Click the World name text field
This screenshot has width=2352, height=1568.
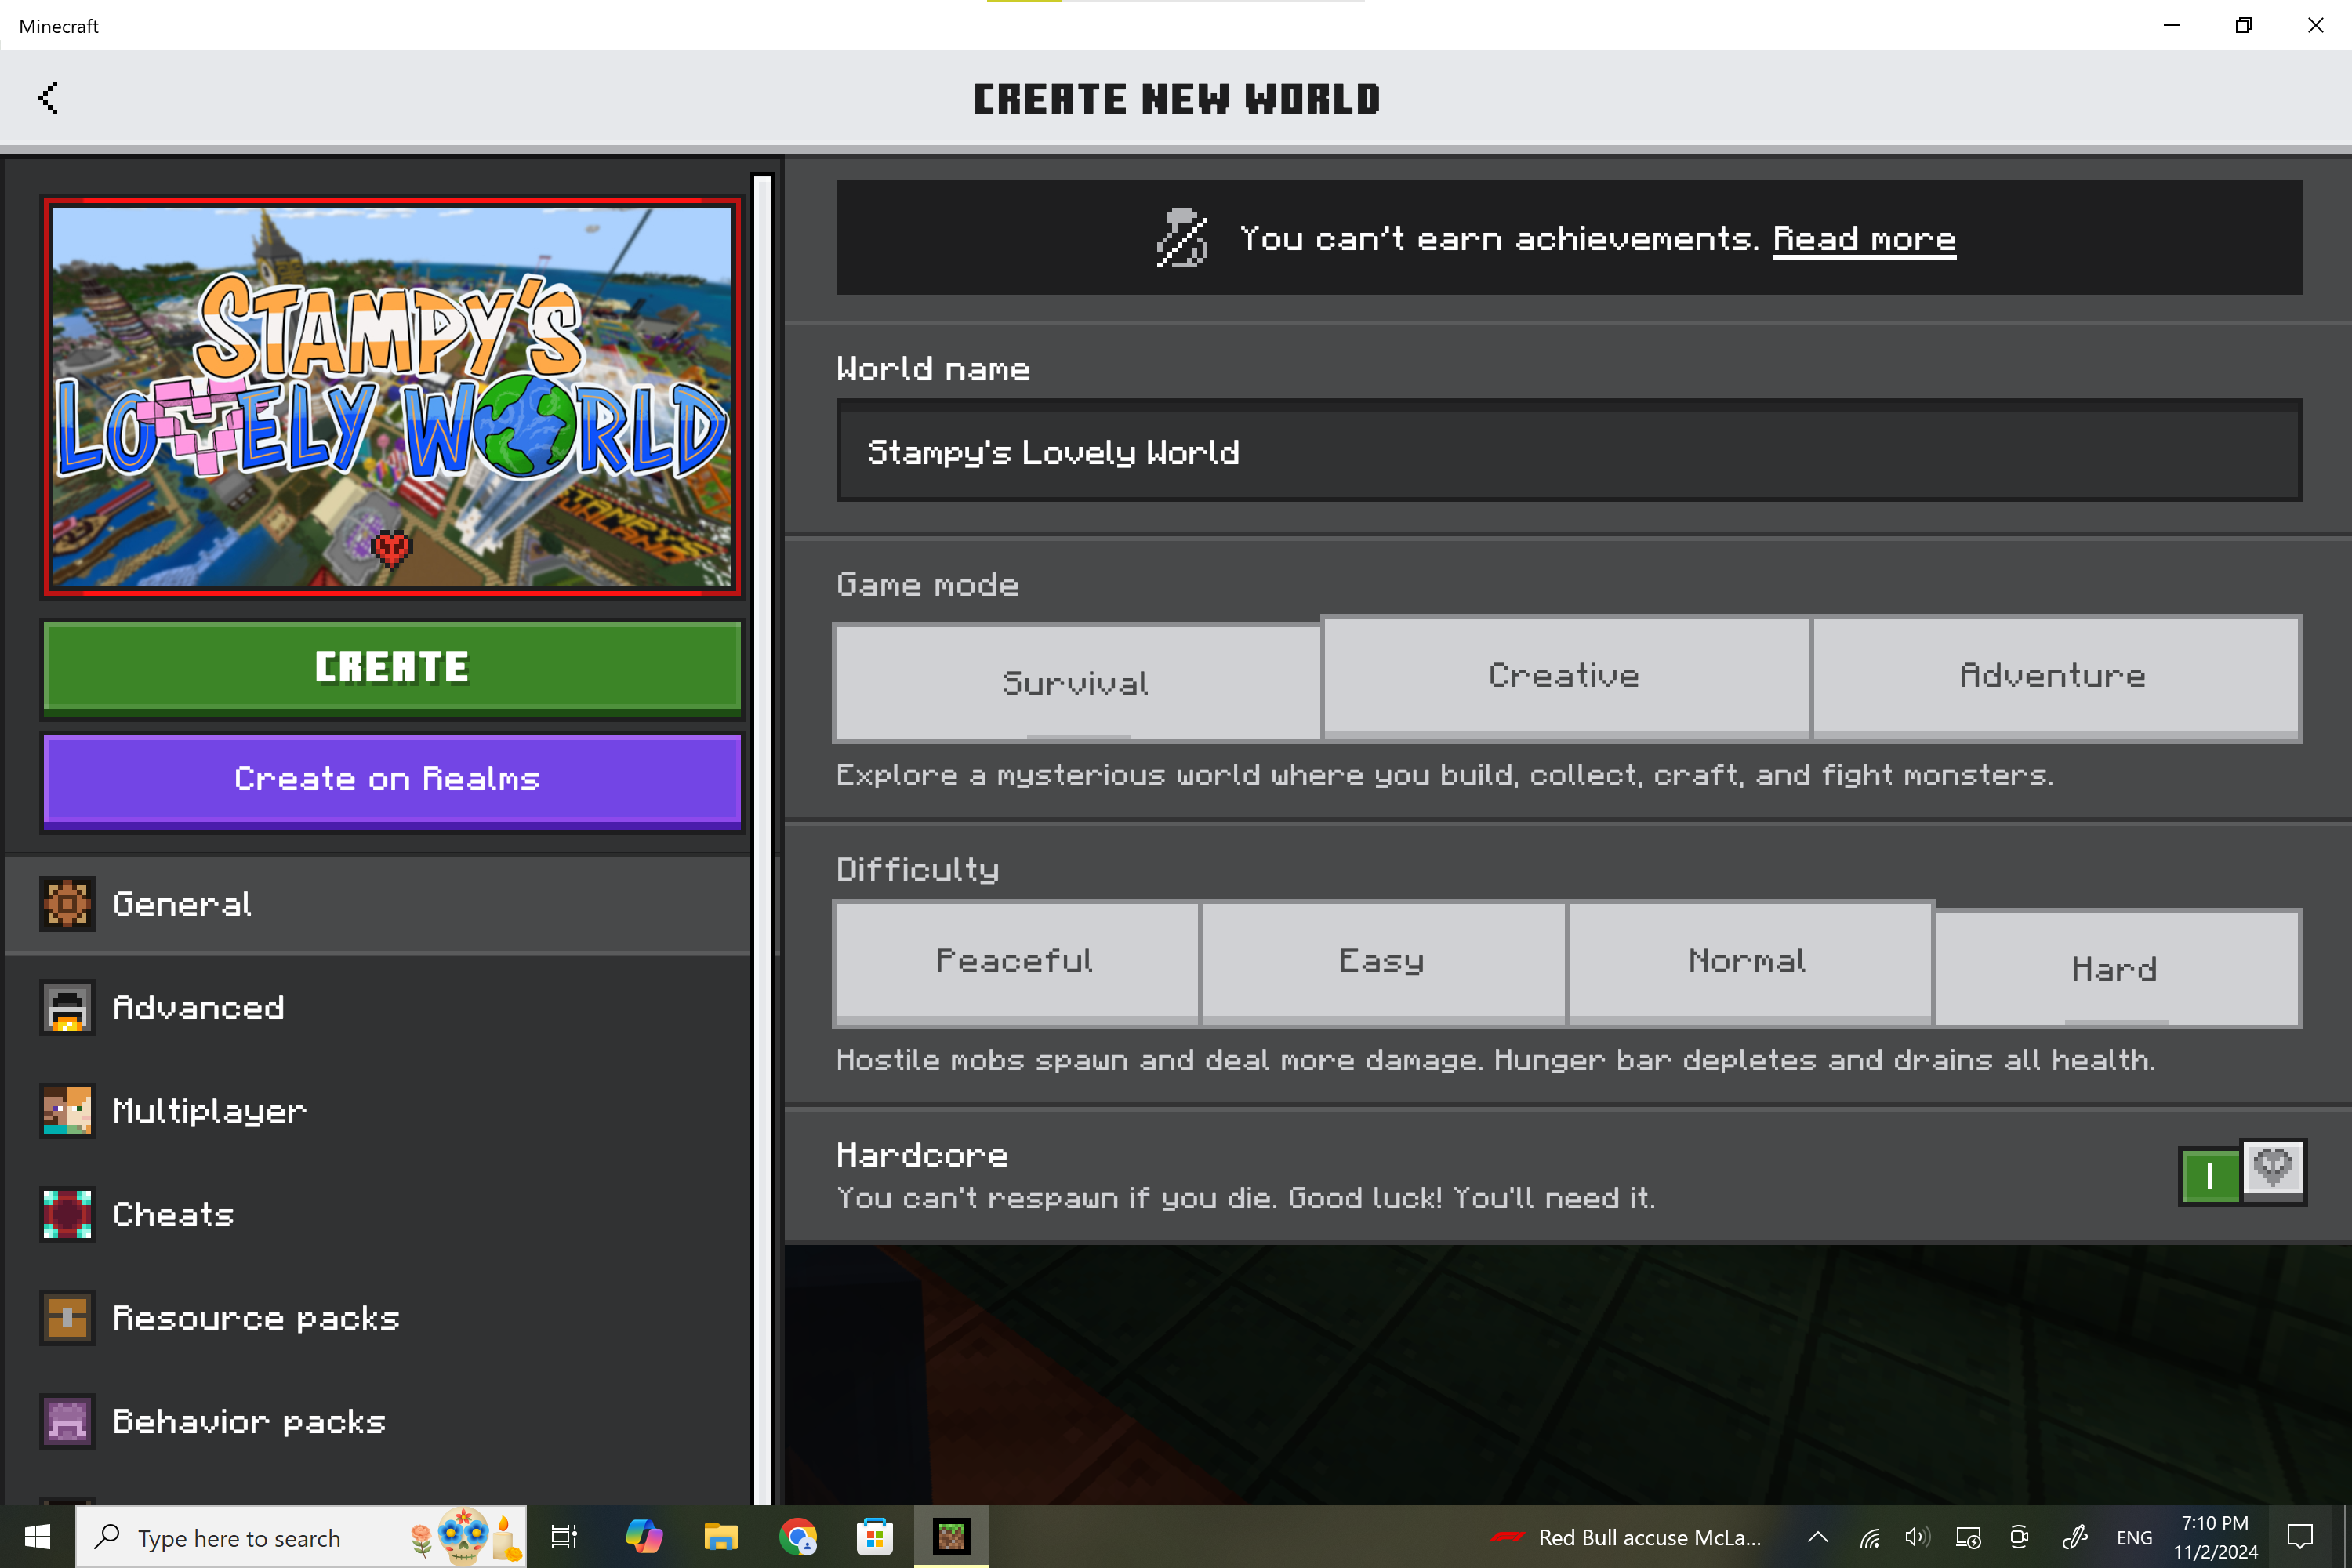(x=1568, y=452)
